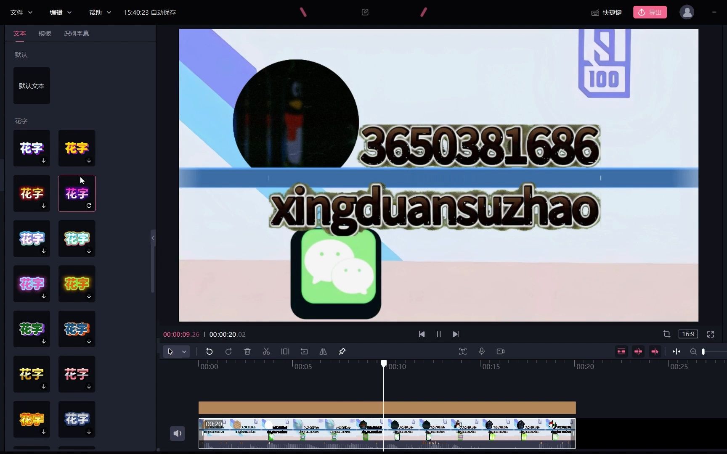Click the edit project name icon
Screen dimensions: 727x454
coord(365,12)
